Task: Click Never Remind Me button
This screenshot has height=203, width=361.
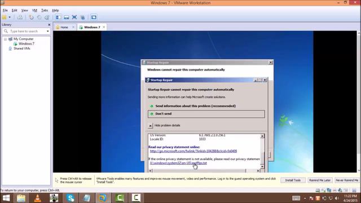Action: [347, 180]
